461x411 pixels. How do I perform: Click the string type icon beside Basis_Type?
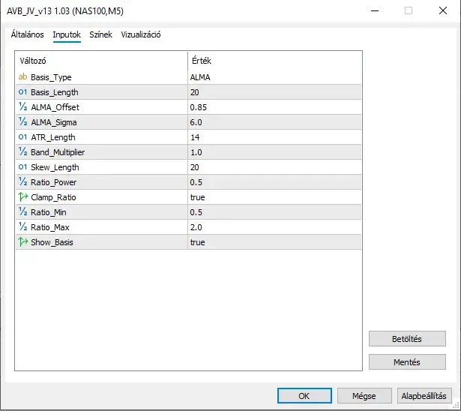(22, 77)
